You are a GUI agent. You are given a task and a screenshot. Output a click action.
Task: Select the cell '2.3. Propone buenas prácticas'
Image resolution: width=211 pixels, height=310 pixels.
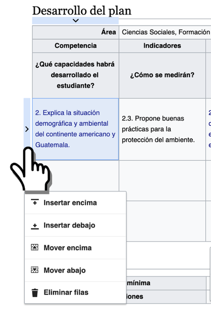point(162,129)
